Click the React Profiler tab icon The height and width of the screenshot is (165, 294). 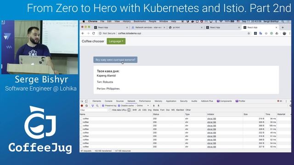(237, 101)
